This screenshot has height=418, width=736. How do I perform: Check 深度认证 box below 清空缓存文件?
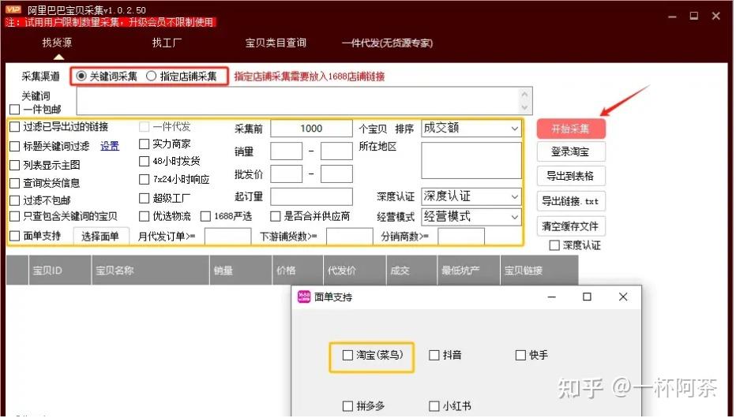554,245
